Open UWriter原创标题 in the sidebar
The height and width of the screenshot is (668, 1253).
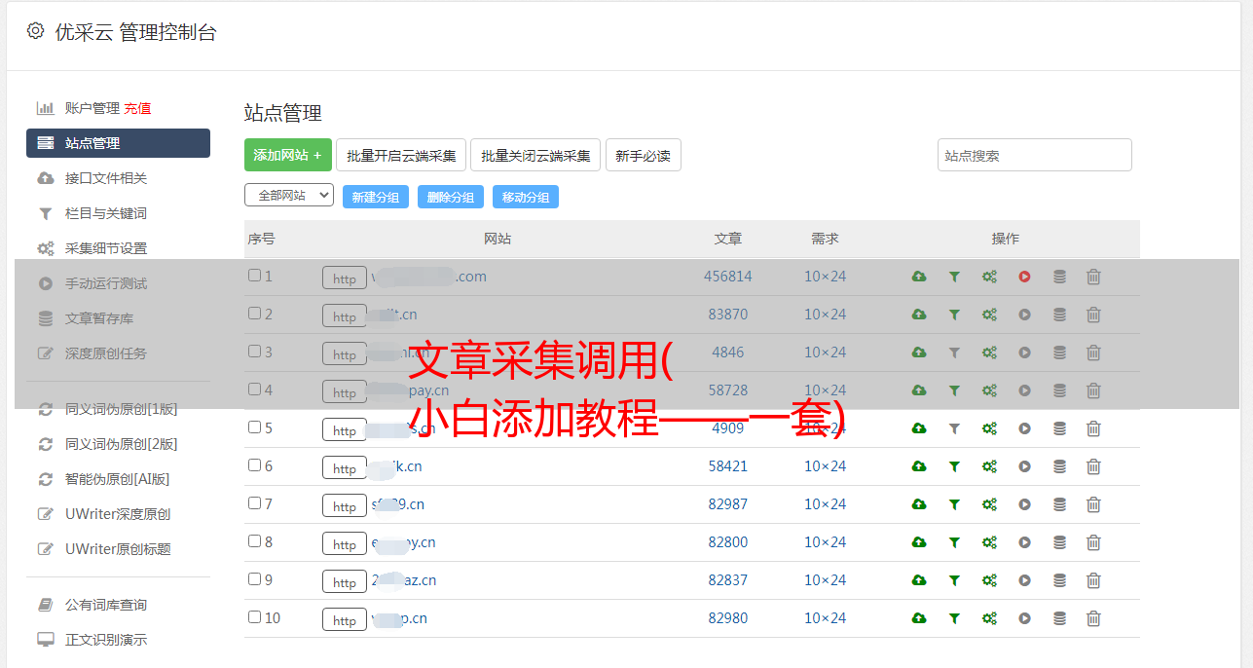pos(118,549)
